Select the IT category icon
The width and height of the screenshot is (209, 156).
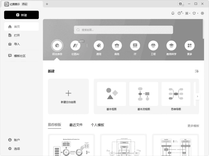pyautogui.click(x=135, y=45)
